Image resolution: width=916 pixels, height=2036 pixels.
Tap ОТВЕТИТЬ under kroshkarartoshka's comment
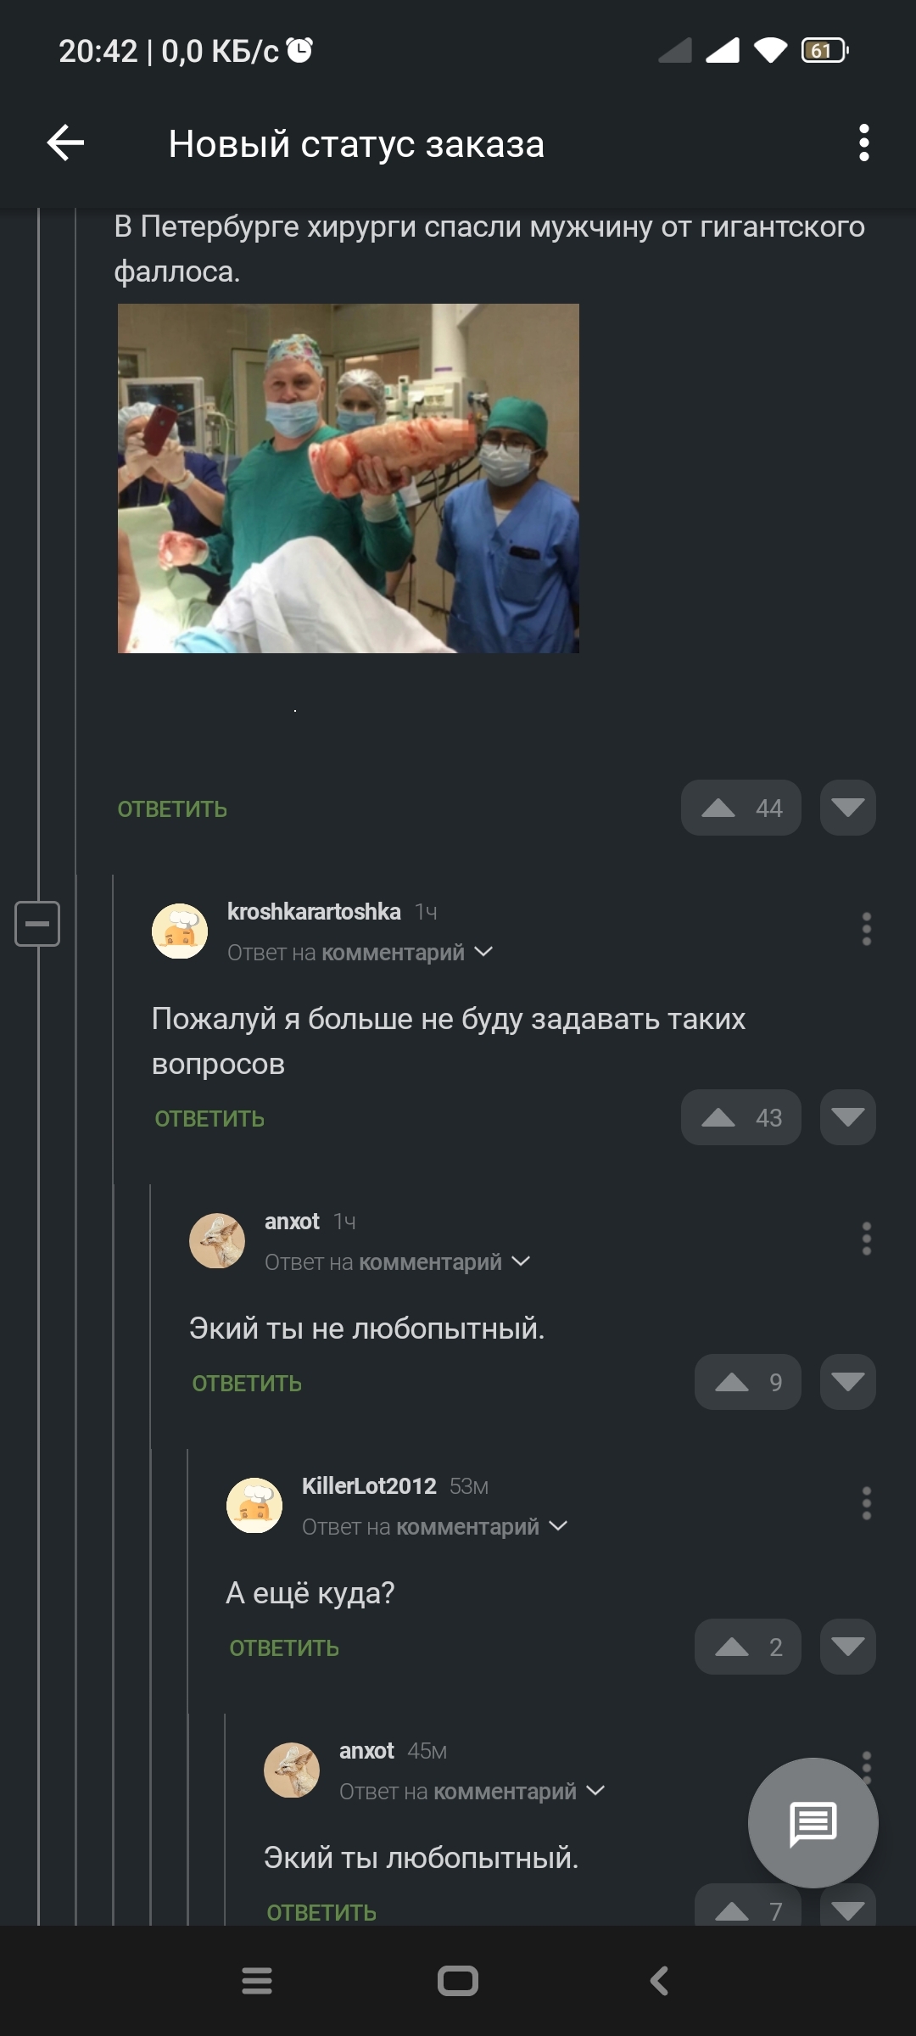pos(209,1119)
